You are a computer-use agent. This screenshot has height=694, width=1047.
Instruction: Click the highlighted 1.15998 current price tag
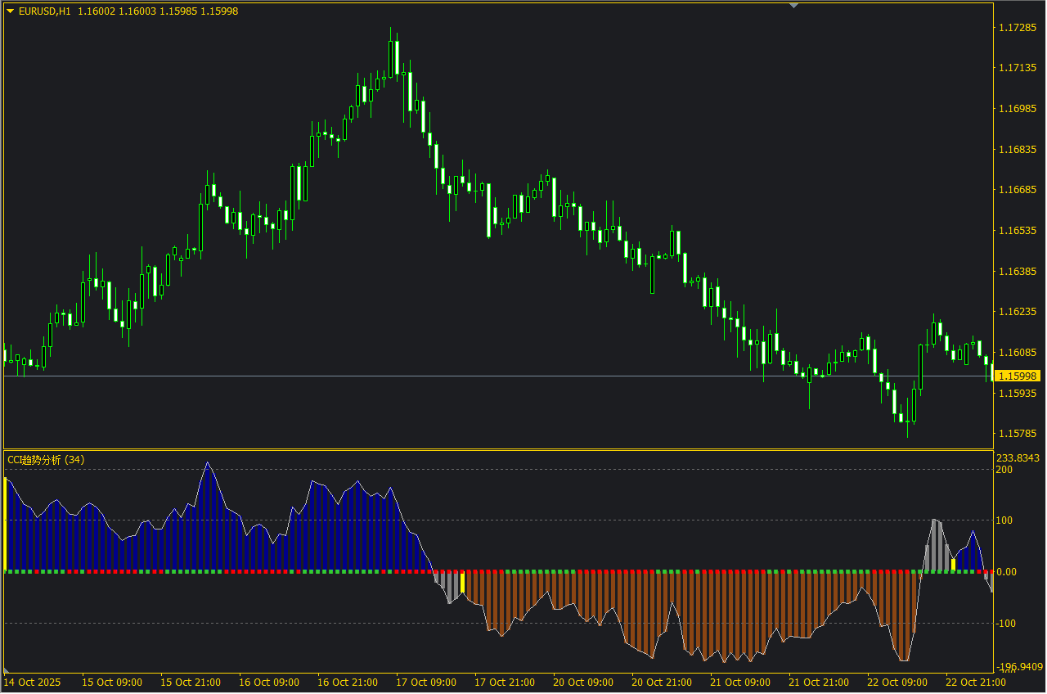1018,376
